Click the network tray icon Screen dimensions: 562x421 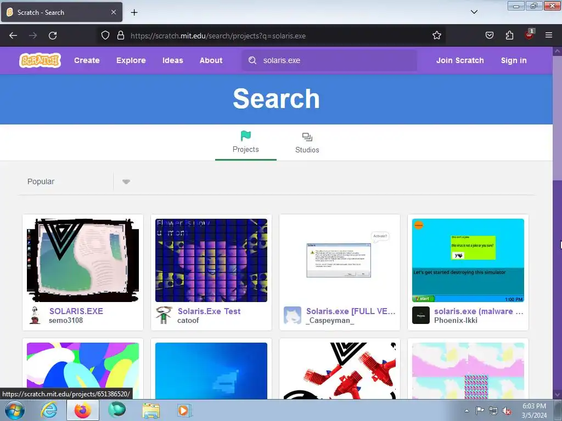pos(493,411)
